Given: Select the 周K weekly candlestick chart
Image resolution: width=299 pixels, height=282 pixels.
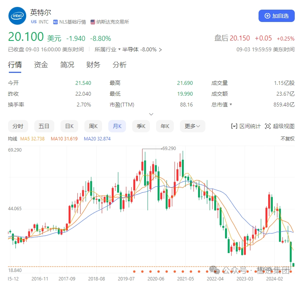Looking at the screenshot, I should [x=93, y=126].
